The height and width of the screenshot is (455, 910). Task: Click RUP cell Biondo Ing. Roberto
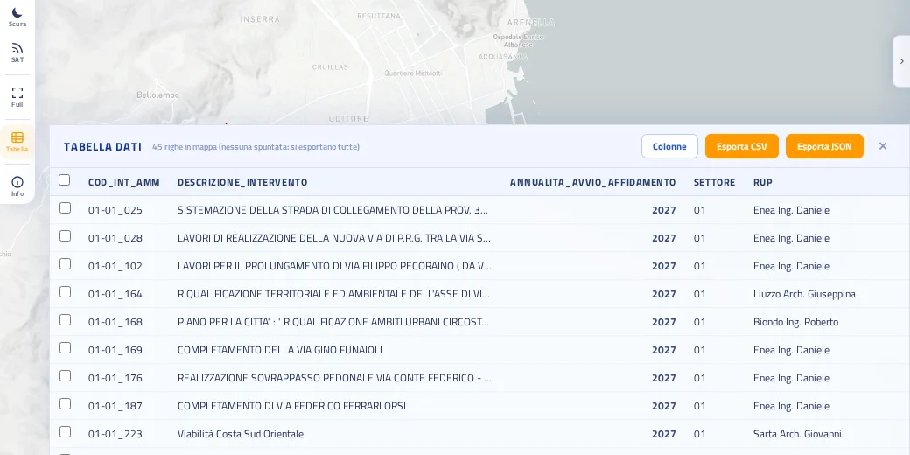795,322
